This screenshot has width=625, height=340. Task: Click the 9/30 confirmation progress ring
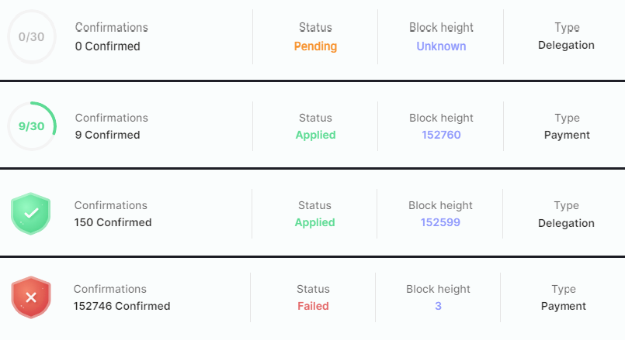point(31,126)
